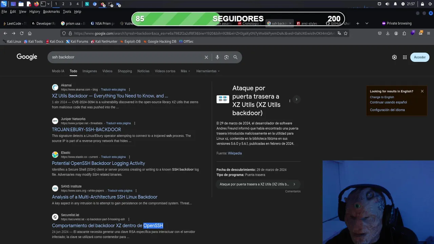Start voice search with microphone

[217, 57]
